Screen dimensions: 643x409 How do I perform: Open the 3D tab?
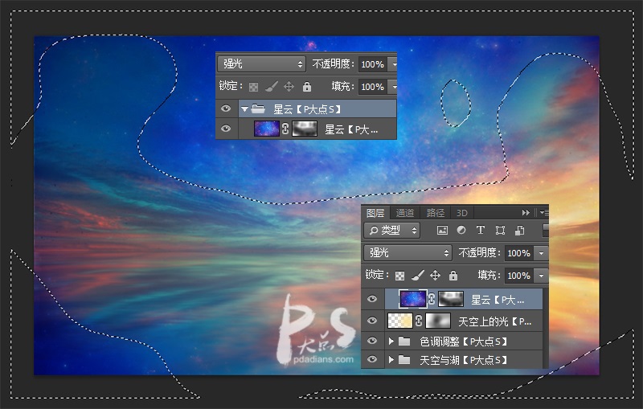(461, 213)
